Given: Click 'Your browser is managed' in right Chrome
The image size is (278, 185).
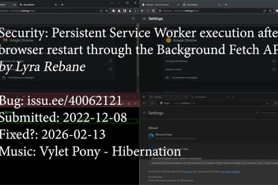Looking at the screenshot, I should [x=184, y=78].
